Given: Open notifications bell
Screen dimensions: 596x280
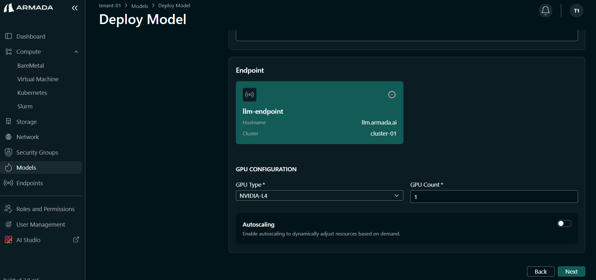Looking at the screenshot, I should [545, 11].
